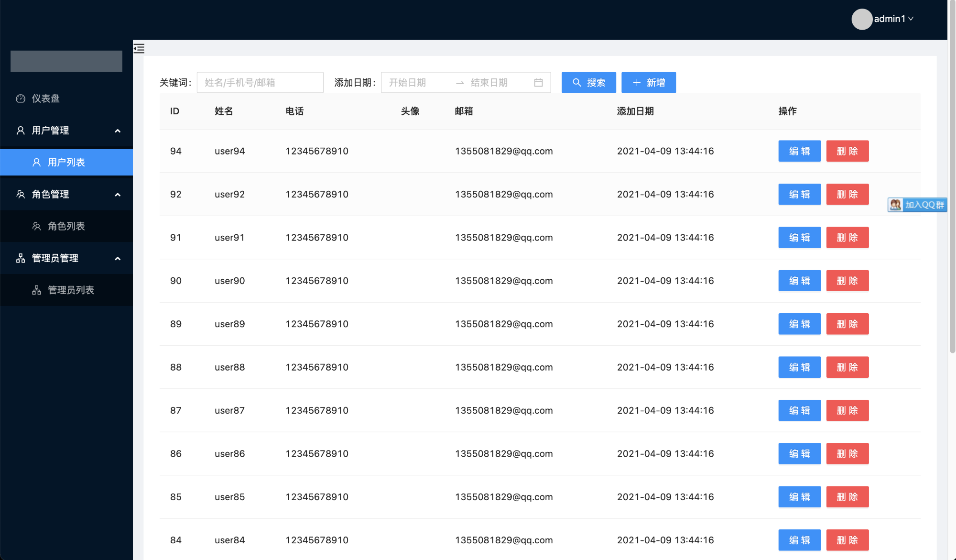Click the page vertical scrollbar thumb

tap(952, 177)
